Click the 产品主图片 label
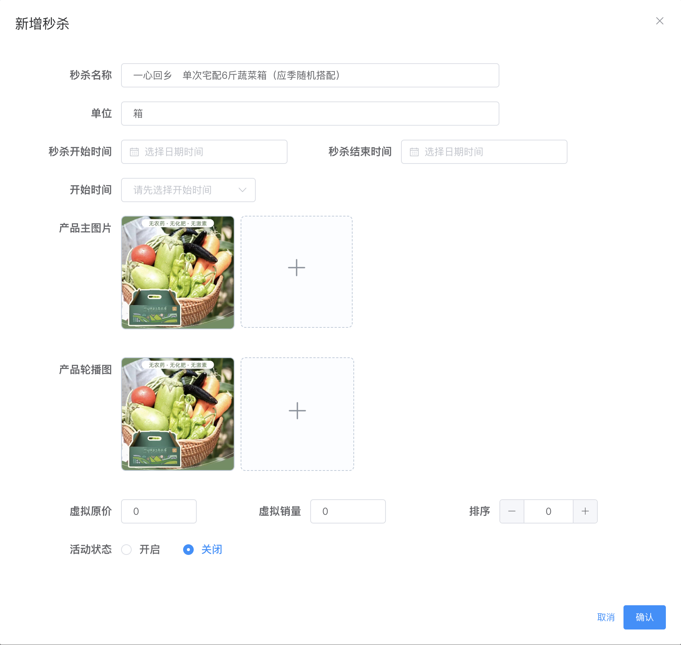The image size is (681, 645). (85, 228)
